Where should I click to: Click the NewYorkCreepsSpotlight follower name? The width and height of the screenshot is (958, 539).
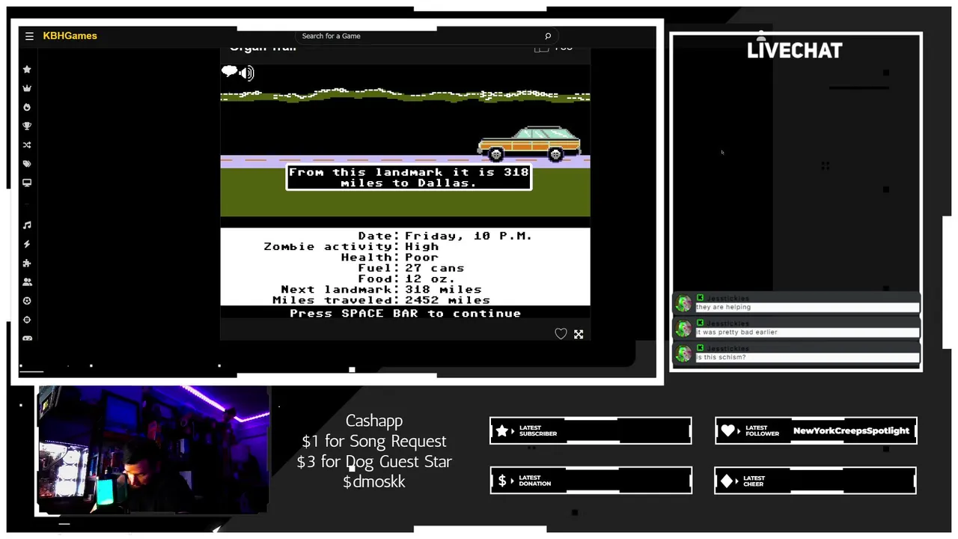[x=851, y=430]
